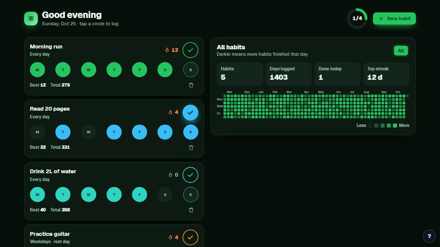440x247 pixels.
Task: Toggle Drink 2L of water check button
Action: pos(190,175)
